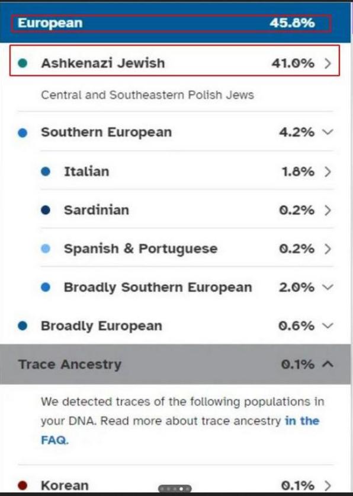Click the Trace Ancestry header bar
The width and height of the screenshot is (353, 496).
(175, 364)
